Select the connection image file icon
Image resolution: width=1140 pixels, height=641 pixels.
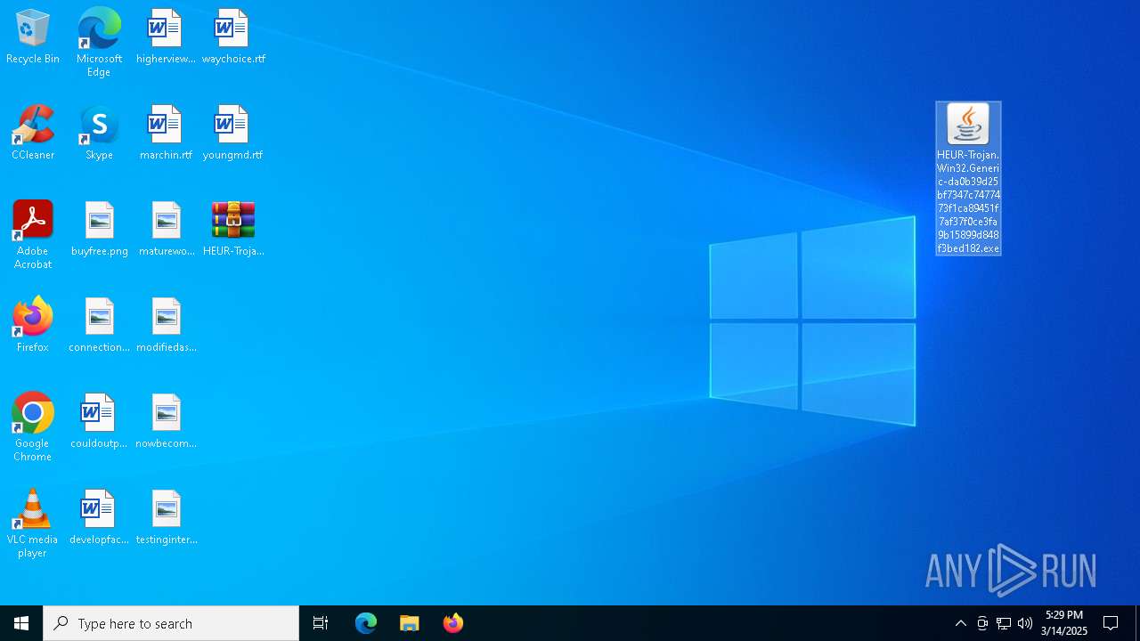(100, 326)
